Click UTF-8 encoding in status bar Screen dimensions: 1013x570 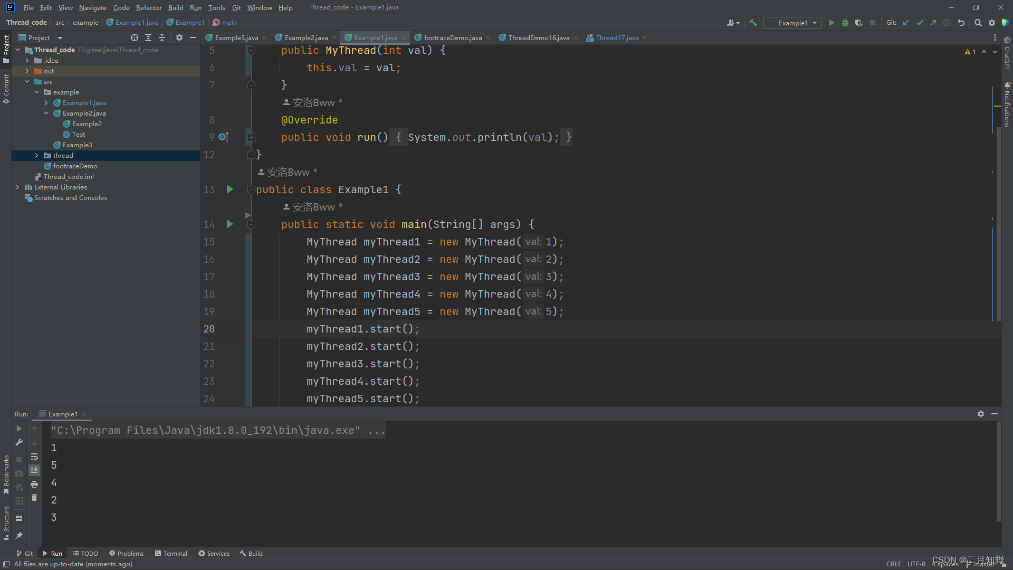click(916, 564)
